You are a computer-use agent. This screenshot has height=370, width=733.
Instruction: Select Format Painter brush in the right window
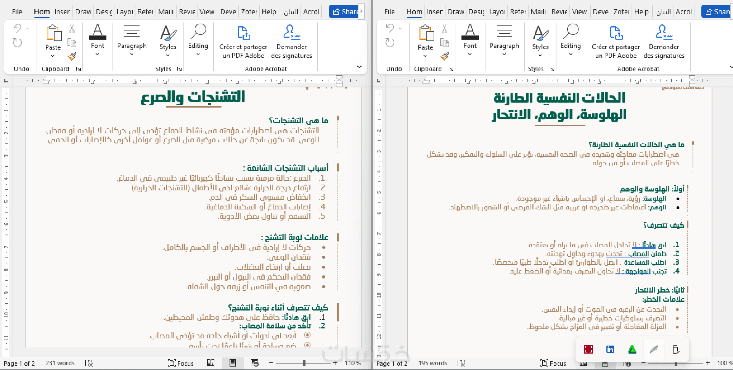click(x=445, y=56)
